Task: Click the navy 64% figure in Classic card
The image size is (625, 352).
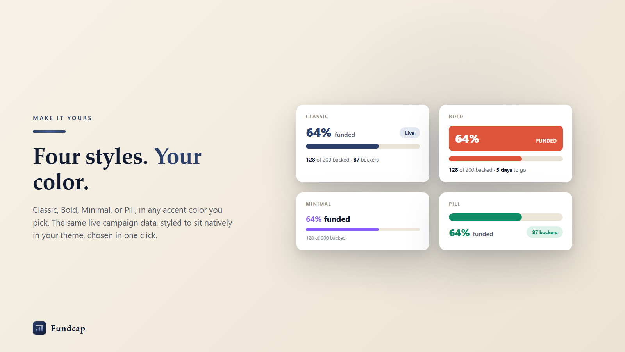Action: coord(319,133)
